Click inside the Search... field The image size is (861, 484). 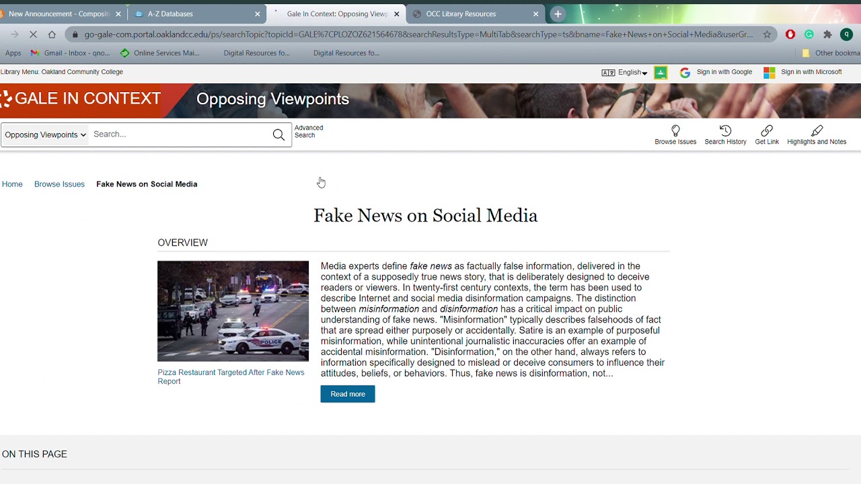179,134
